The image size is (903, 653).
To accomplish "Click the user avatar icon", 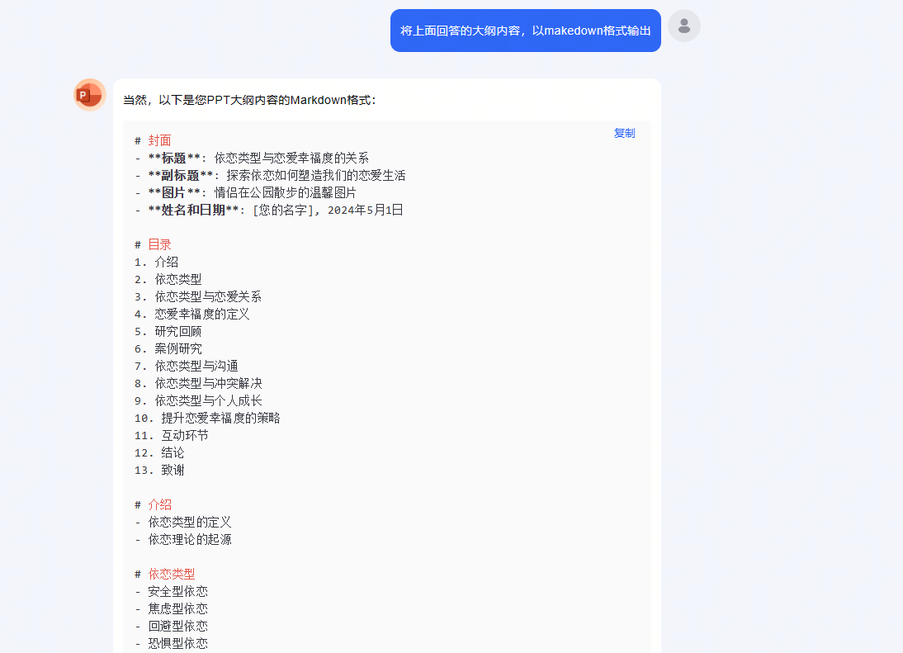I will coord(684,26).
